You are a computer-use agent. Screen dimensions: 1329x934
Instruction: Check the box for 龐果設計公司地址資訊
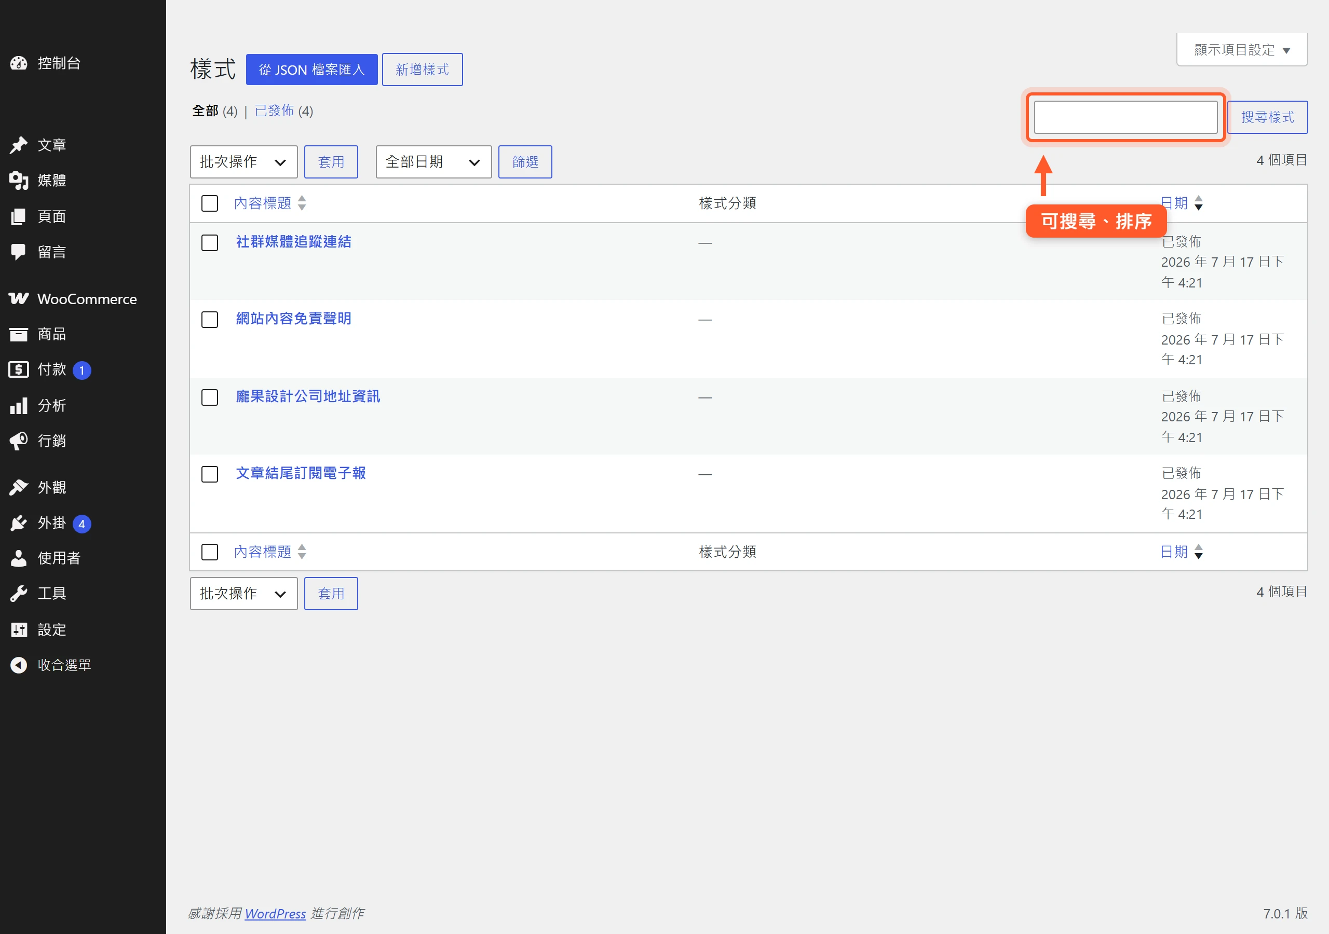tap(210, 397)
